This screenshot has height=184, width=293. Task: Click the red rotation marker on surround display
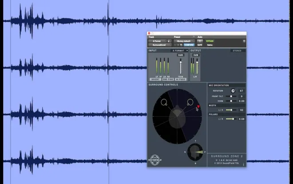tap(198, 106)
